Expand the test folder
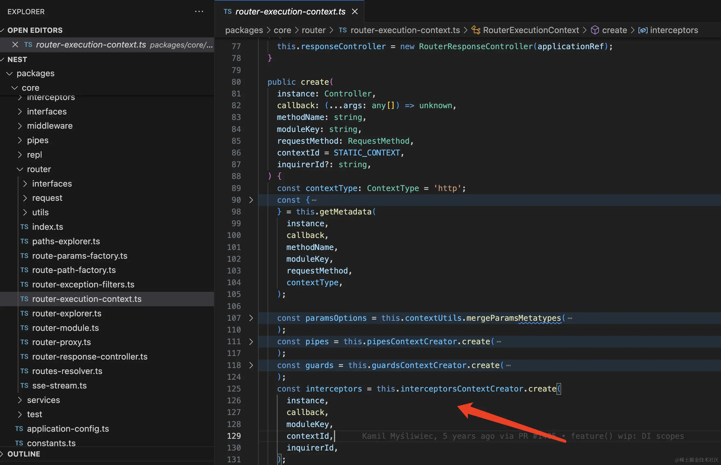The width and height of the screenshot is (721, 465). click(20, 414)
